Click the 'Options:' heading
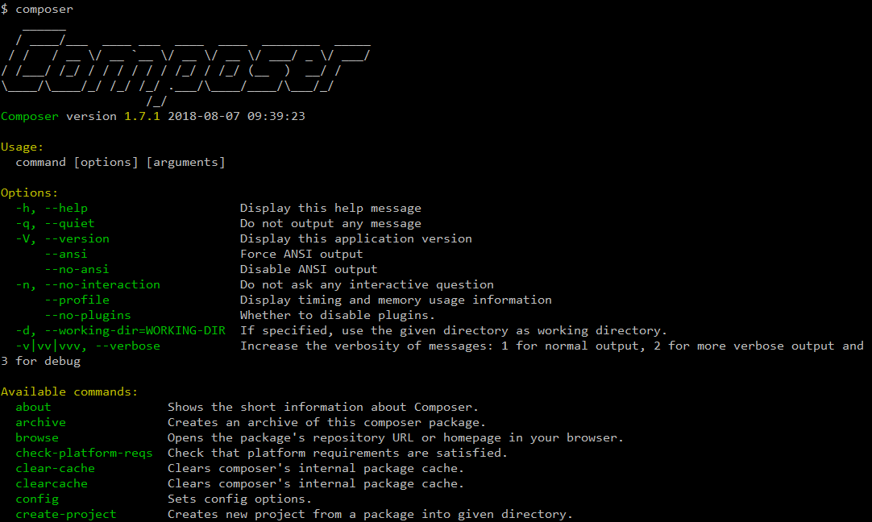Viewport: 872px width, 522px height. tap(30, 193)
